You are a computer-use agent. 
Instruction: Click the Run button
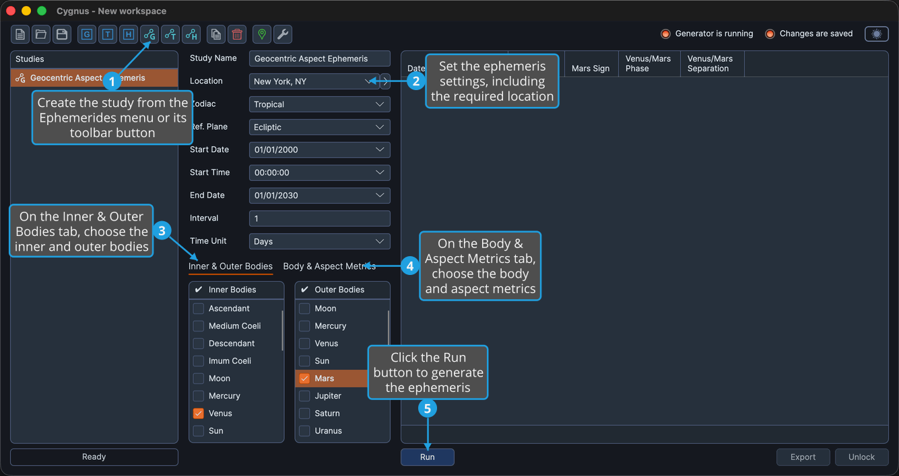tap(428, 457)
